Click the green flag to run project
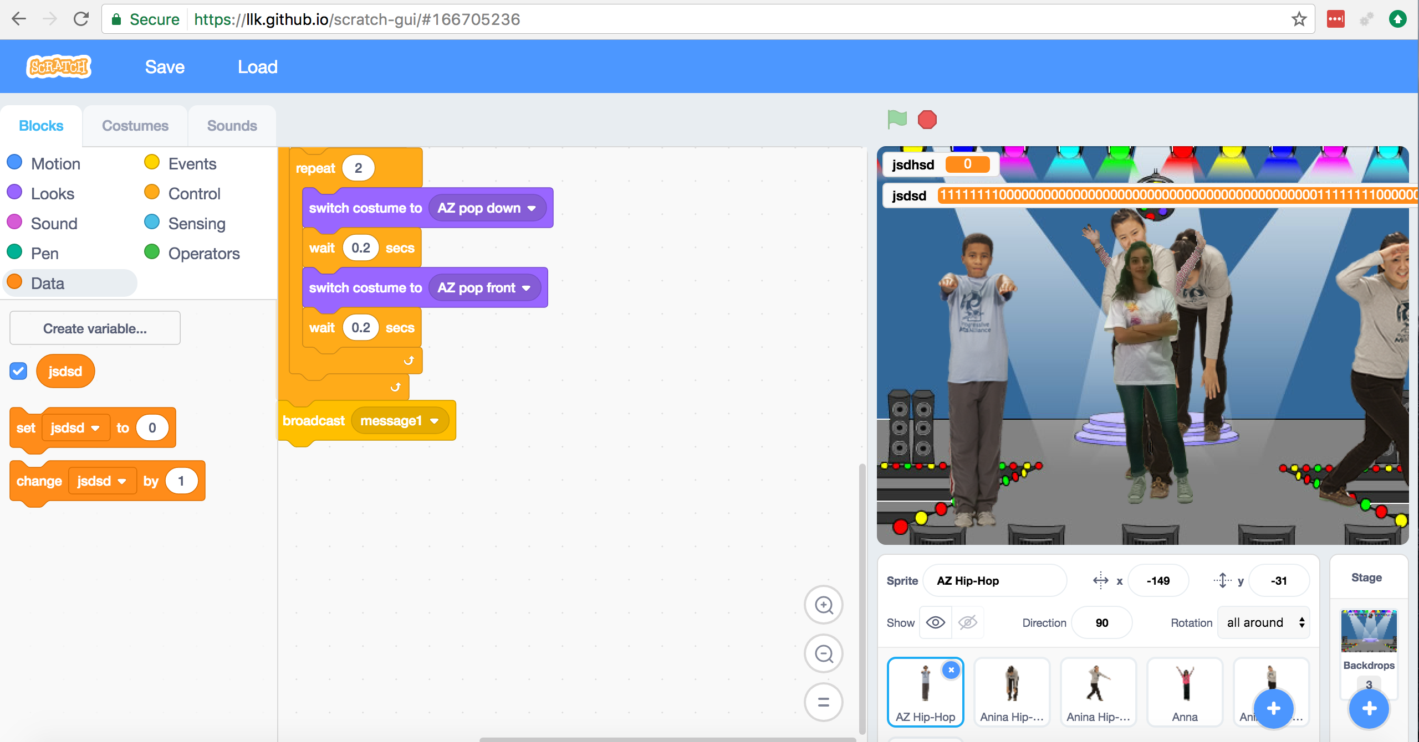The width and height of the screenshot is (1419, 742). (x=896, y=119)
